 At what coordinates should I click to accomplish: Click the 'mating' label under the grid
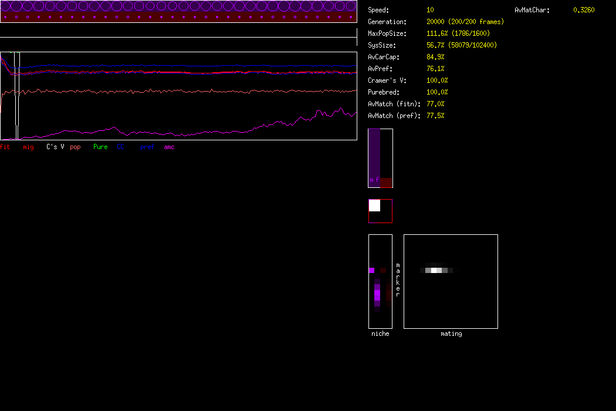pos(451,333)
